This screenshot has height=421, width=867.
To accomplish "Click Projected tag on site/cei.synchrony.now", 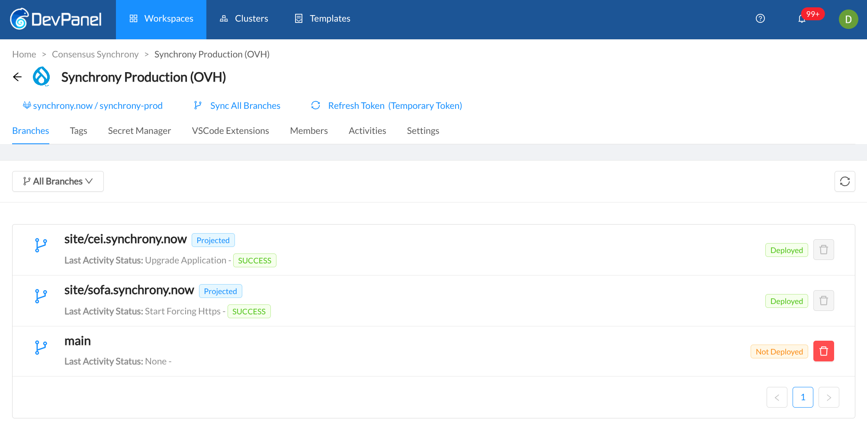I will (x=213, y=240).
